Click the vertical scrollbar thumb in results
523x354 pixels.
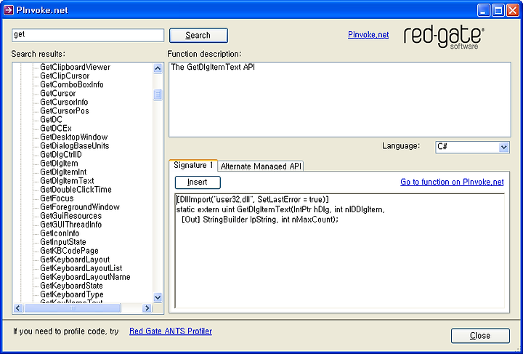click(x=158, y=94)
